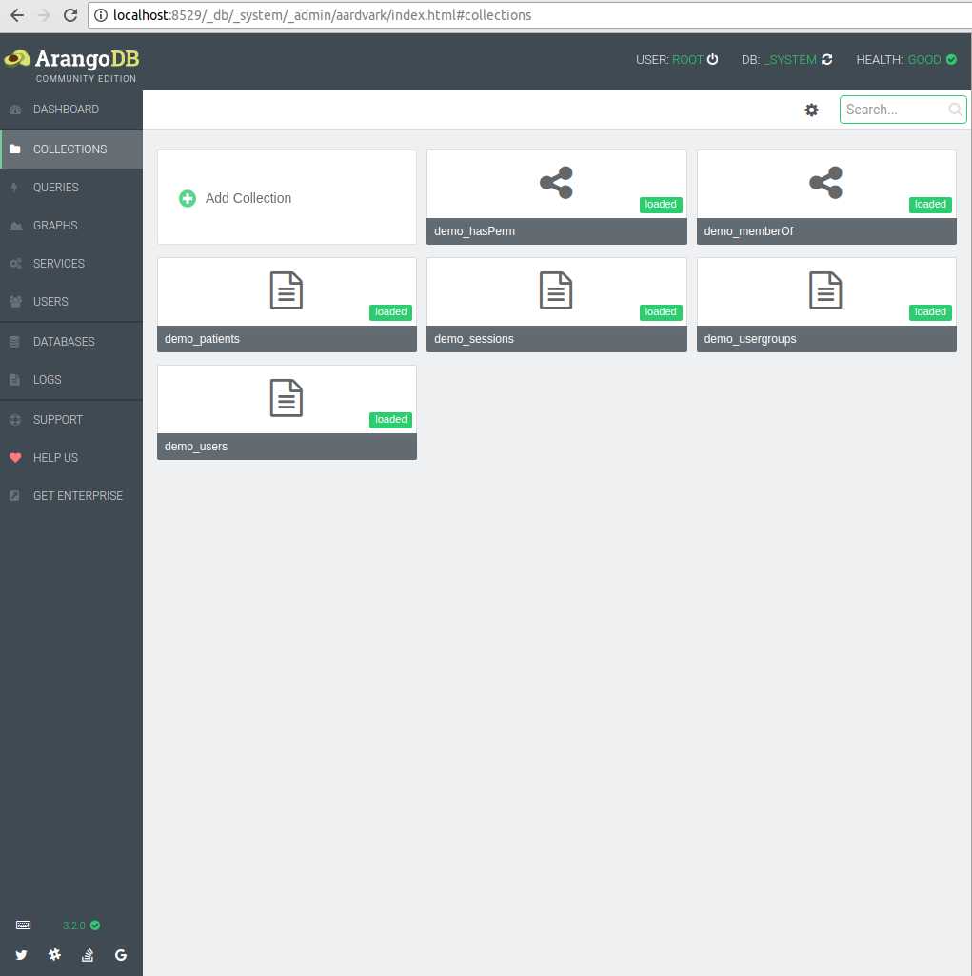Click the red heart Help Us icon
Screen dimensions: 972x976
tap(15, 457)
